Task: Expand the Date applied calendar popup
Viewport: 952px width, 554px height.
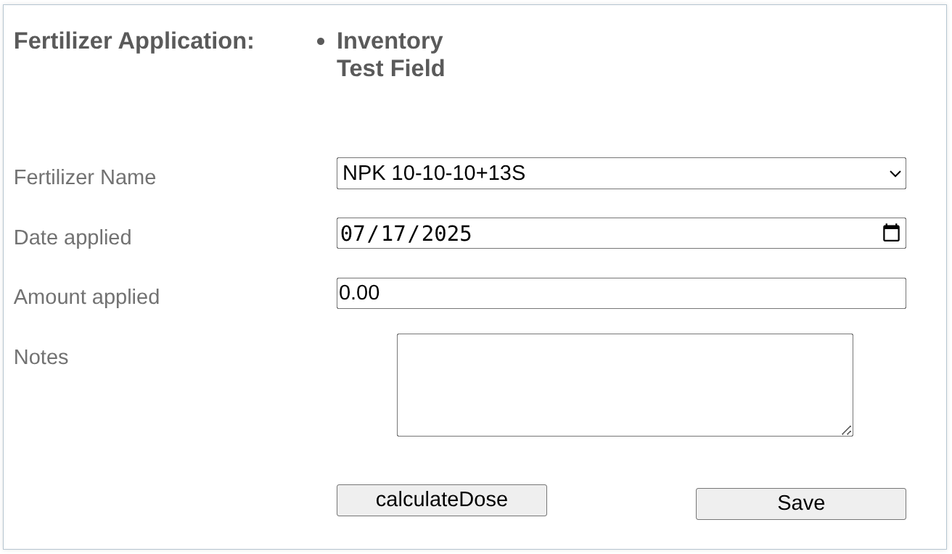Action: click(x=891, y=233)
